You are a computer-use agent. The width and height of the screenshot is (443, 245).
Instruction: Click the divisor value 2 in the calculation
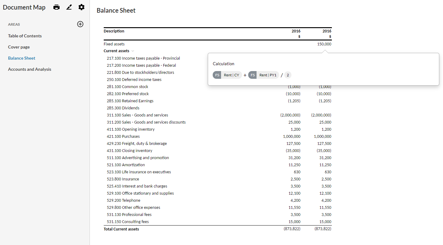pos(287,75)
